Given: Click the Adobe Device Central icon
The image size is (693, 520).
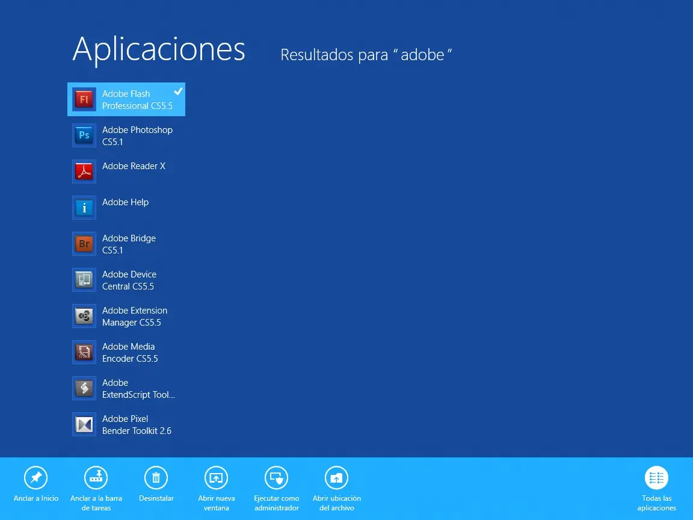Looking at the screenshot, I should (x=84, y=280).
